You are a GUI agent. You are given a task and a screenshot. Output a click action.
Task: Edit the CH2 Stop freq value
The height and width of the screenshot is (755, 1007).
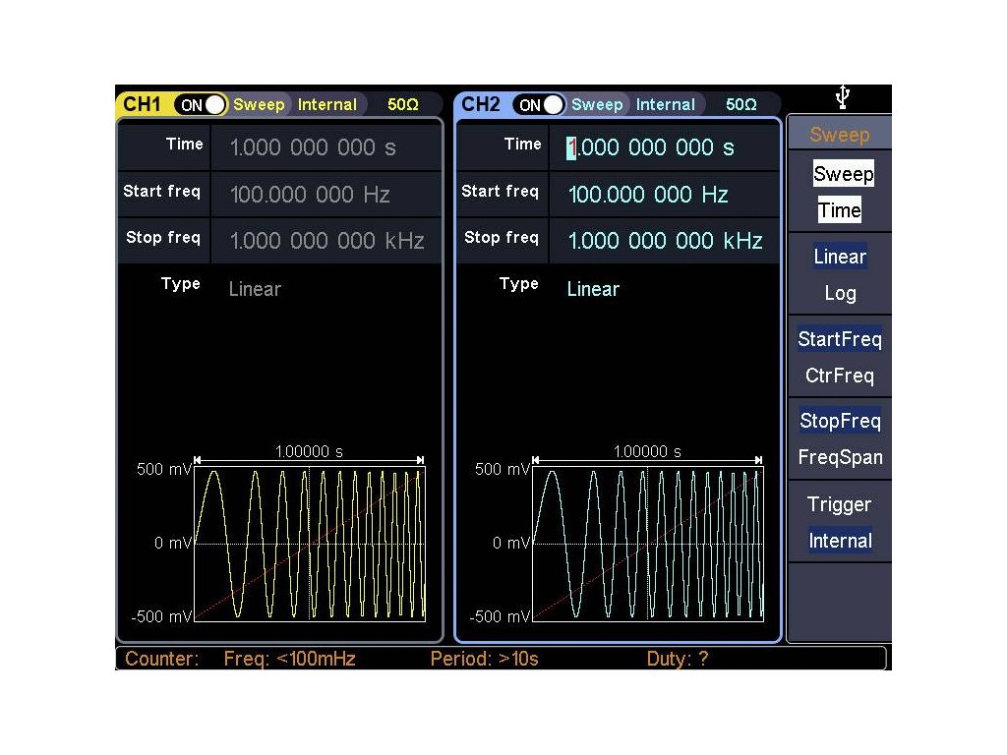click(664, 241)
